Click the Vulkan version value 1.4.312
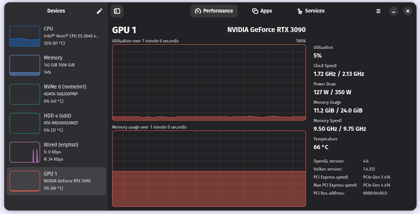Viewport: 420px width, 214px height. click(x=369, y=169)
